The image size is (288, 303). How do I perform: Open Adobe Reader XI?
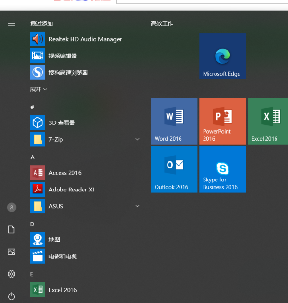pyautogui.click(x=71, y=190)
